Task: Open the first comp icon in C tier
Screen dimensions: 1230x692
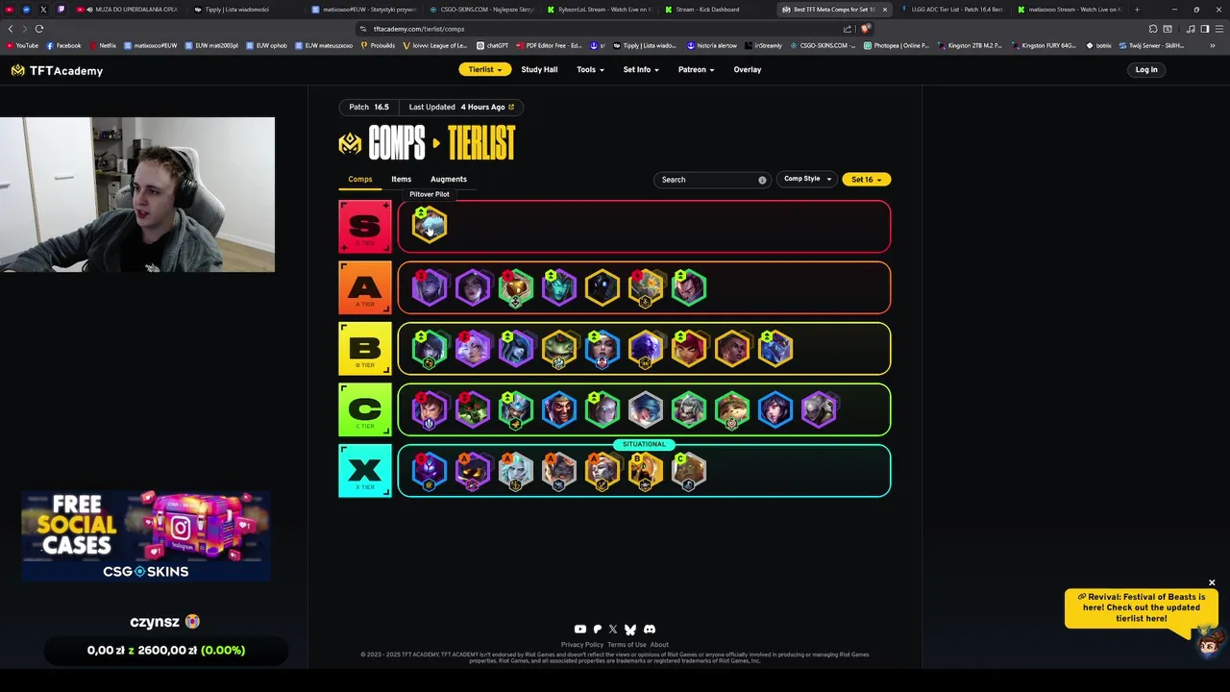Action: pos(430,410)
